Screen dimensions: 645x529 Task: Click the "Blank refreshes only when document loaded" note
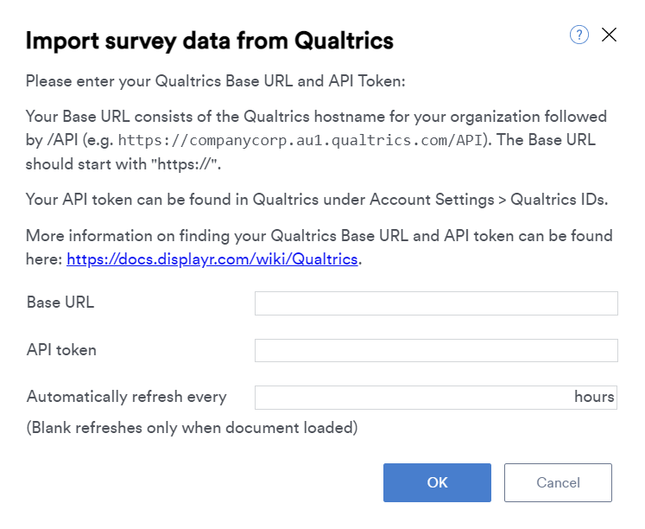tap(192, 428)
